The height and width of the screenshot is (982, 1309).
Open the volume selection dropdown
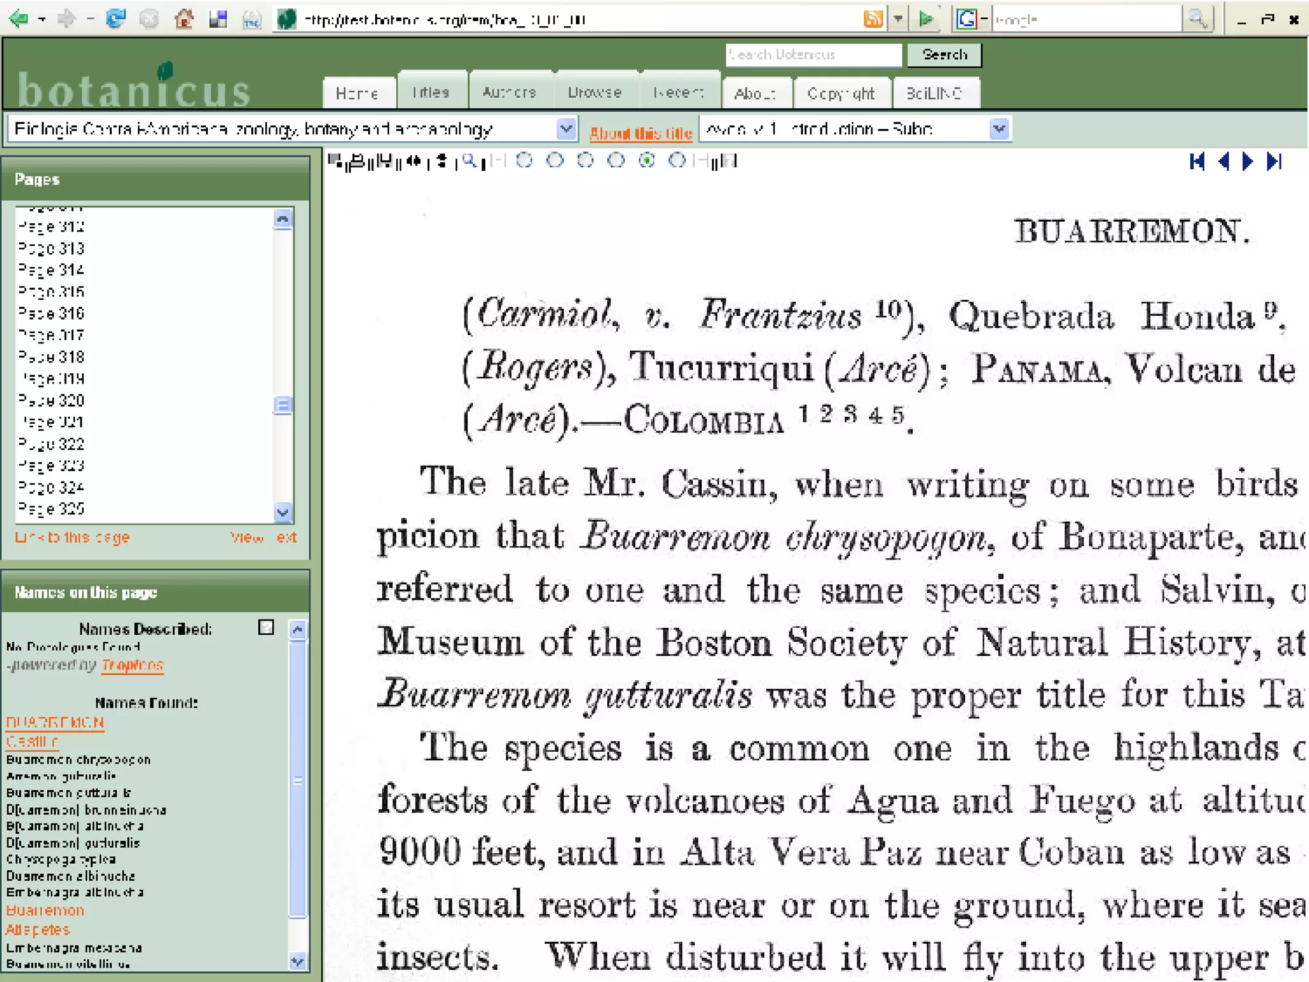(x=999, y=129)
